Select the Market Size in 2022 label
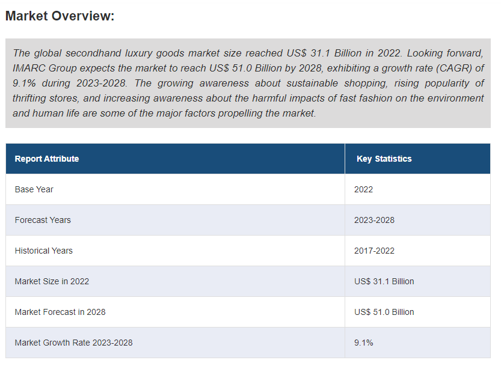The width and height of the screenshot is (501, 372). coord(52,281)
